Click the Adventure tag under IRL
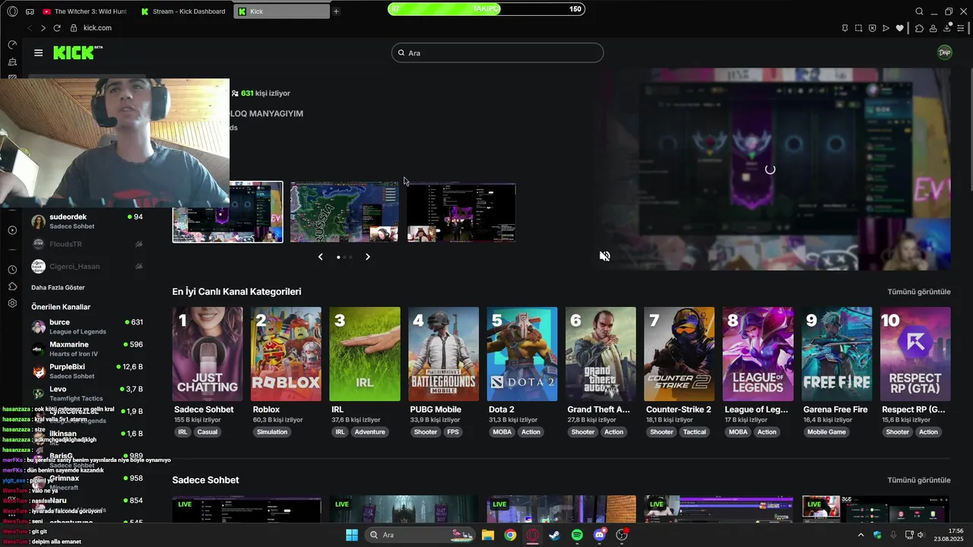973x547 pixels. tap(370, 432)
